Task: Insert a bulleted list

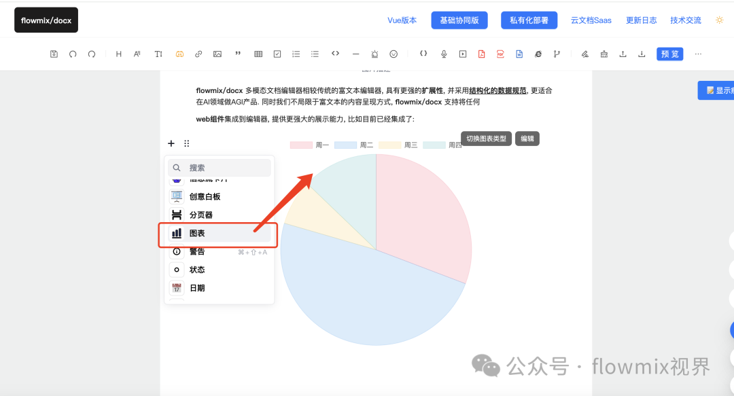Action: click(315, 54)
